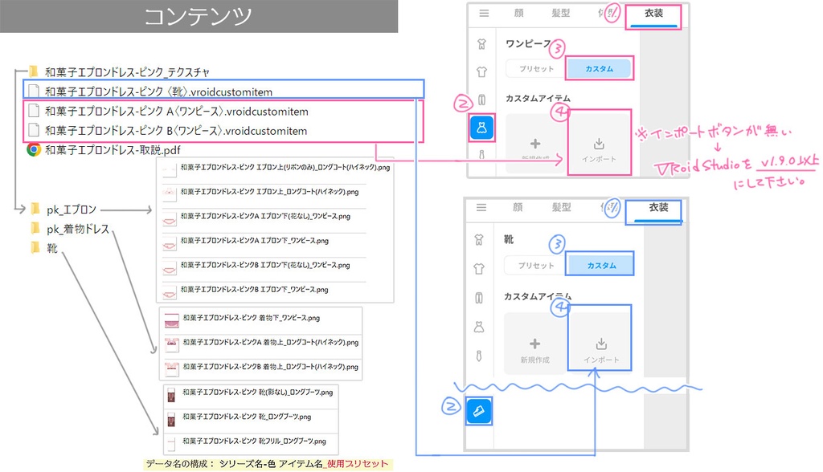Open folder icon of 和葉子エプロンドレス-ピンク_テクスチャ

point(34,71)
